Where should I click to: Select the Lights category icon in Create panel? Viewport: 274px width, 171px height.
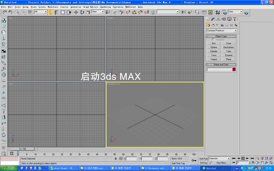pos(217,25)
